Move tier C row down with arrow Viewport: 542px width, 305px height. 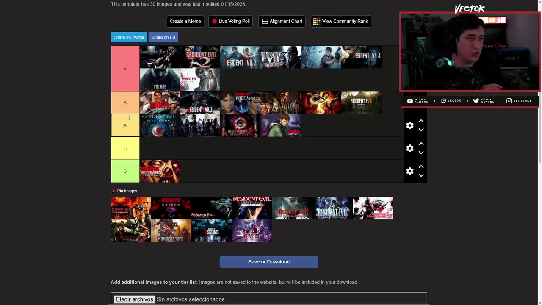pyautogui.click(x=421, y=152)
